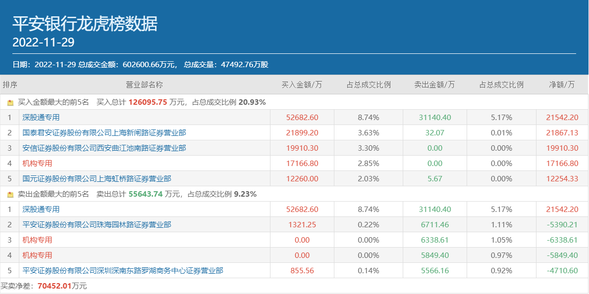Click 机构专用 in the row with net -5849.40
Viewport: 589px width, 294px height.
point(37,255)
